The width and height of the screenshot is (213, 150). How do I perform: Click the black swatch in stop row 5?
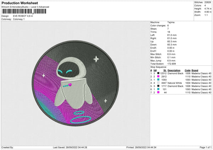click(158, 86)
